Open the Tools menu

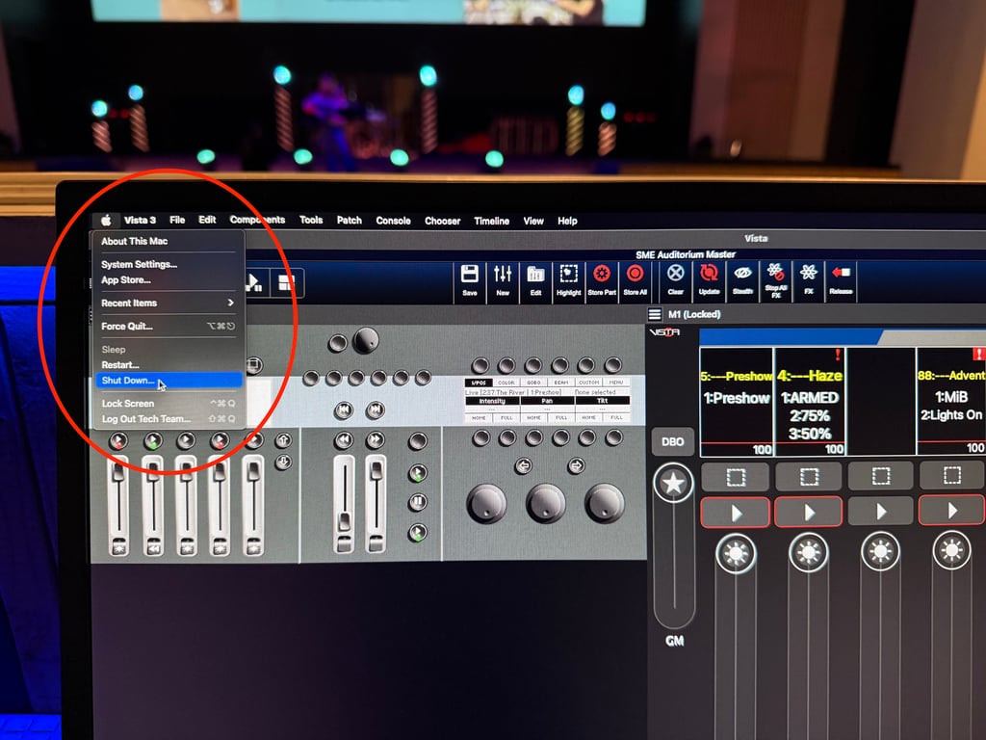(311, 221)
